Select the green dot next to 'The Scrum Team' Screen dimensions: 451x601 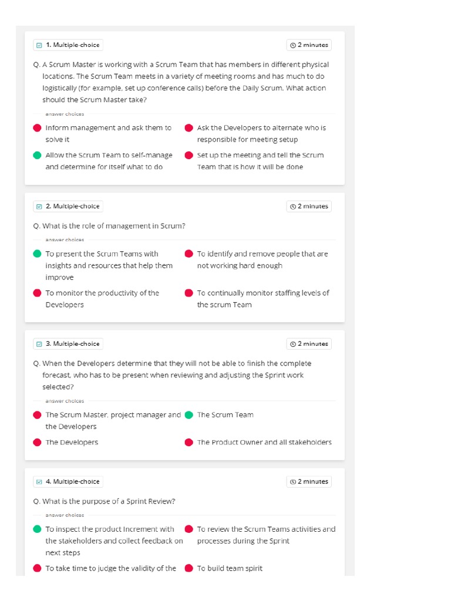189,415
